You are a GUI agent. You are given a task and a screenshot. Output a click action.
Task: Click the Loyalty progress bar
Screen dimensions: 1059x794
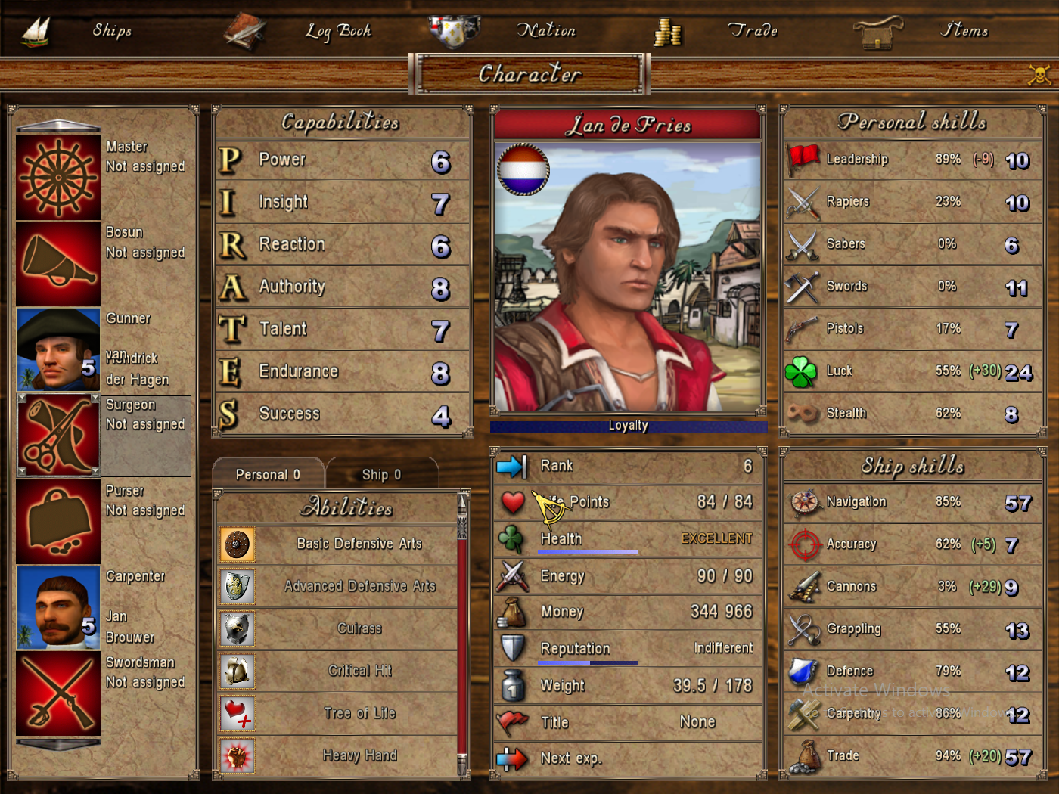(x=629, y=426)
